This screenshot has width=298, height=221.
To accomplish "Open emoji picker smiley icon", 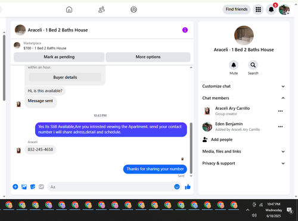I will pos(177,187).
